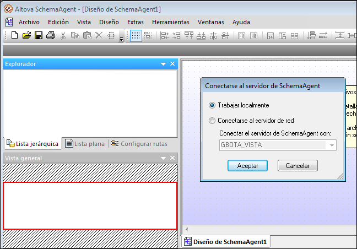Click the Line up vertically icon

[x=311, y=35]
